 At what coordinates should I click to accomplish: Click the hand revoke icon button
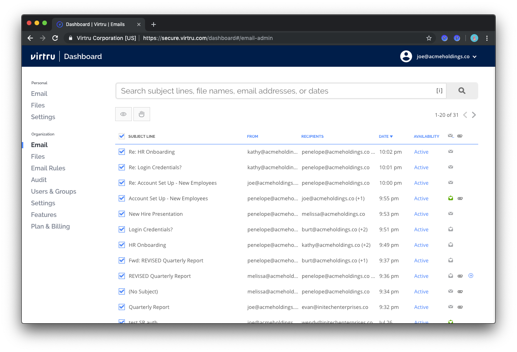[142, 114]
